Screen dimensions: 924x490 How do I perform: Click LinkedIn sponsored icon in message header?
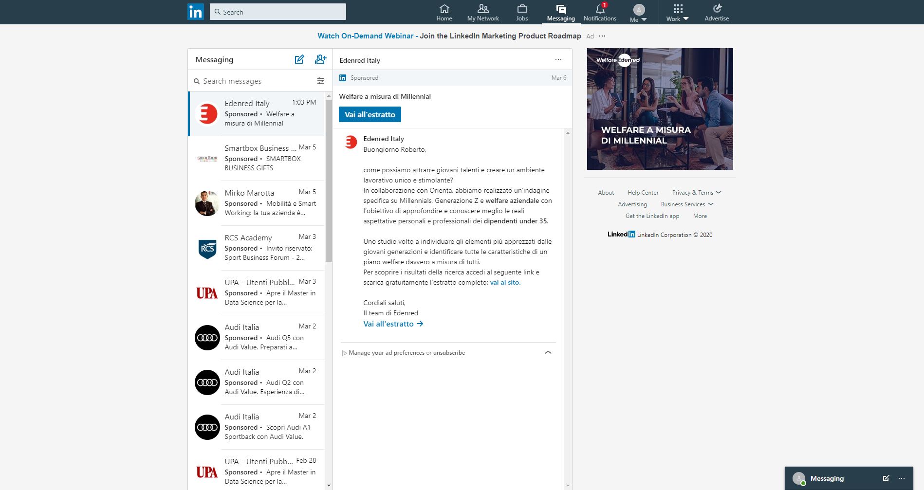(343, 78)
